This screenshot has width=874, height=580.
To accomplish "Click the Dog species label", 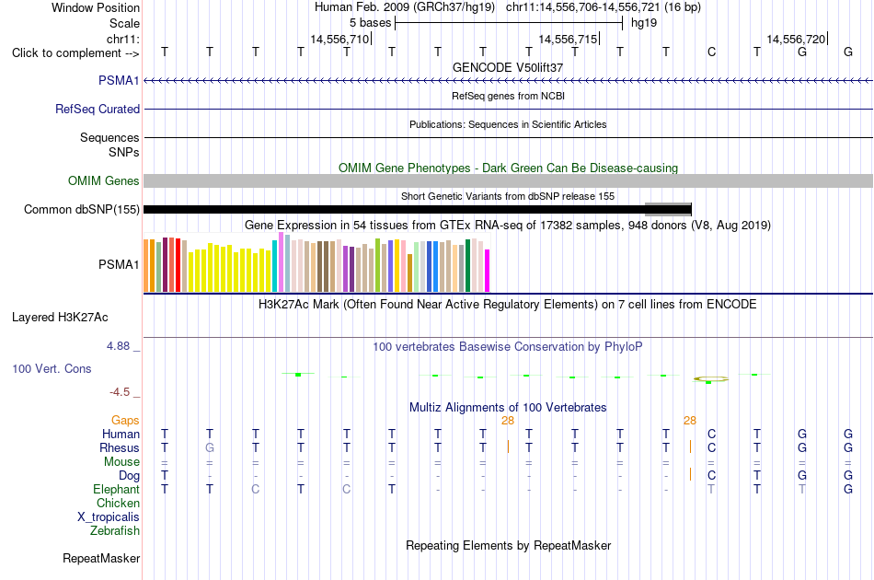I will pos(129,475).
